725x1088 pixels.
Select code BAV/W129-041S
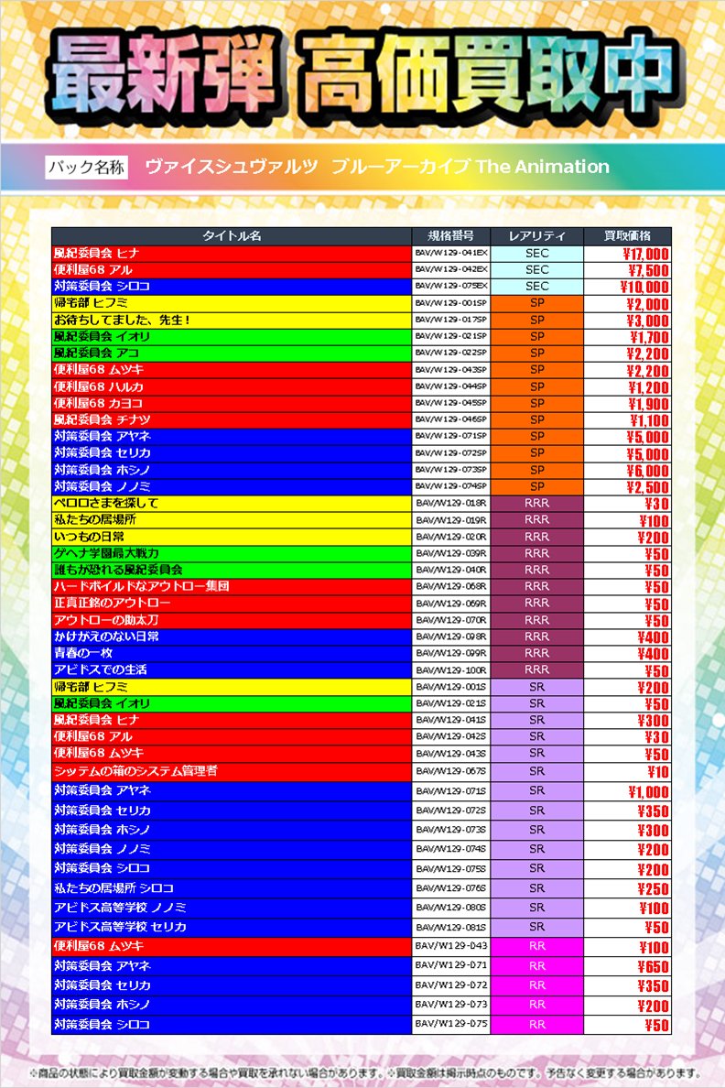coord(451,720)
